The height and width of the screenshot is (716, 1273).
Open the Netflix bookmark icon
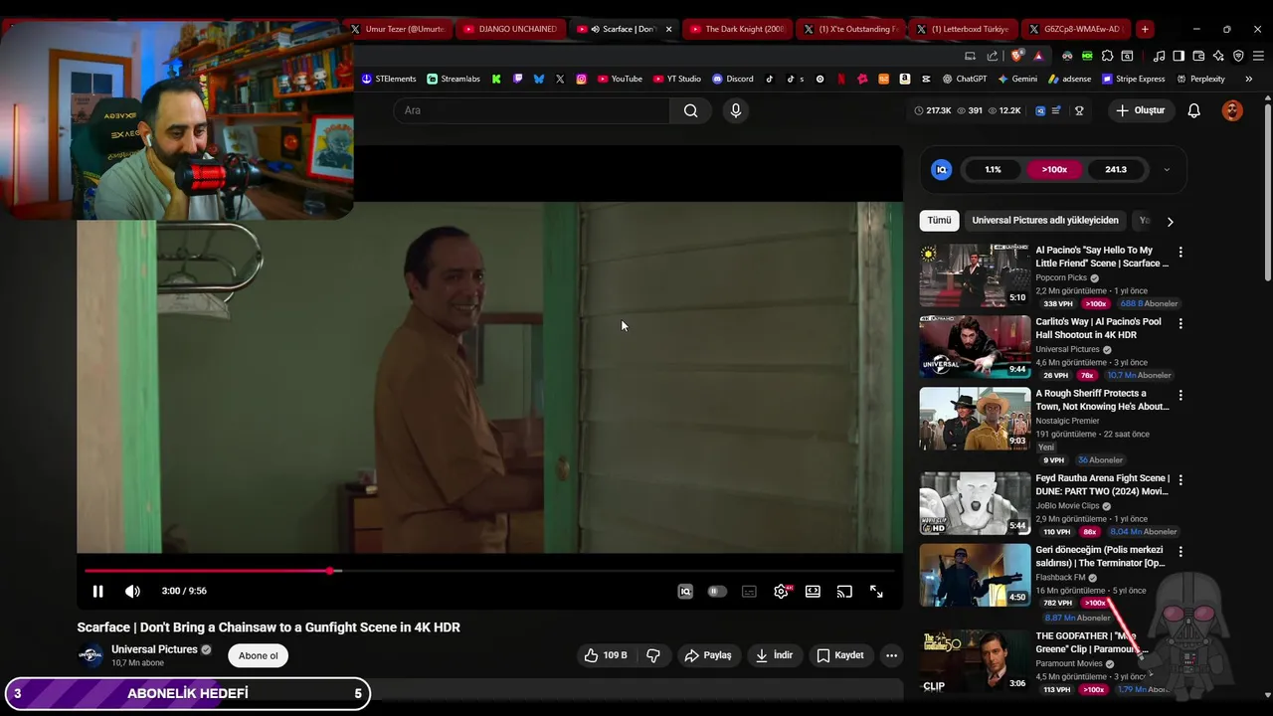(841, 79)
